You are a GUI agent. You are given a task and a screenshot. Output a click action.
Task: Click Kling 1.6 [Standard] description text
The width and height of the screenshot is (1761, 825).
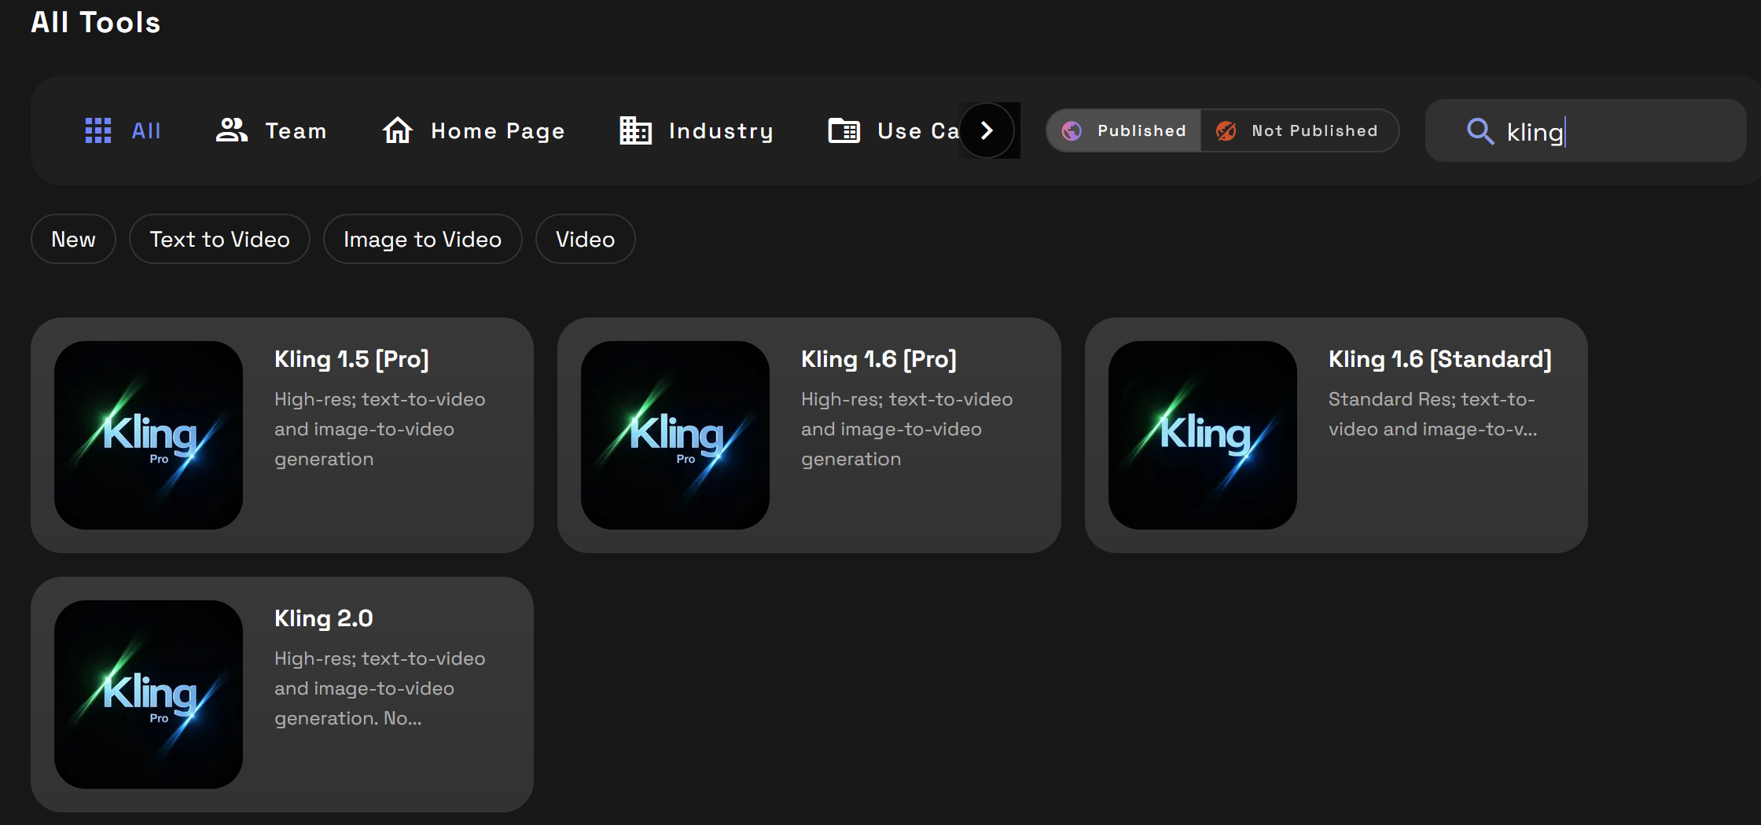(x=1432, y=414)
